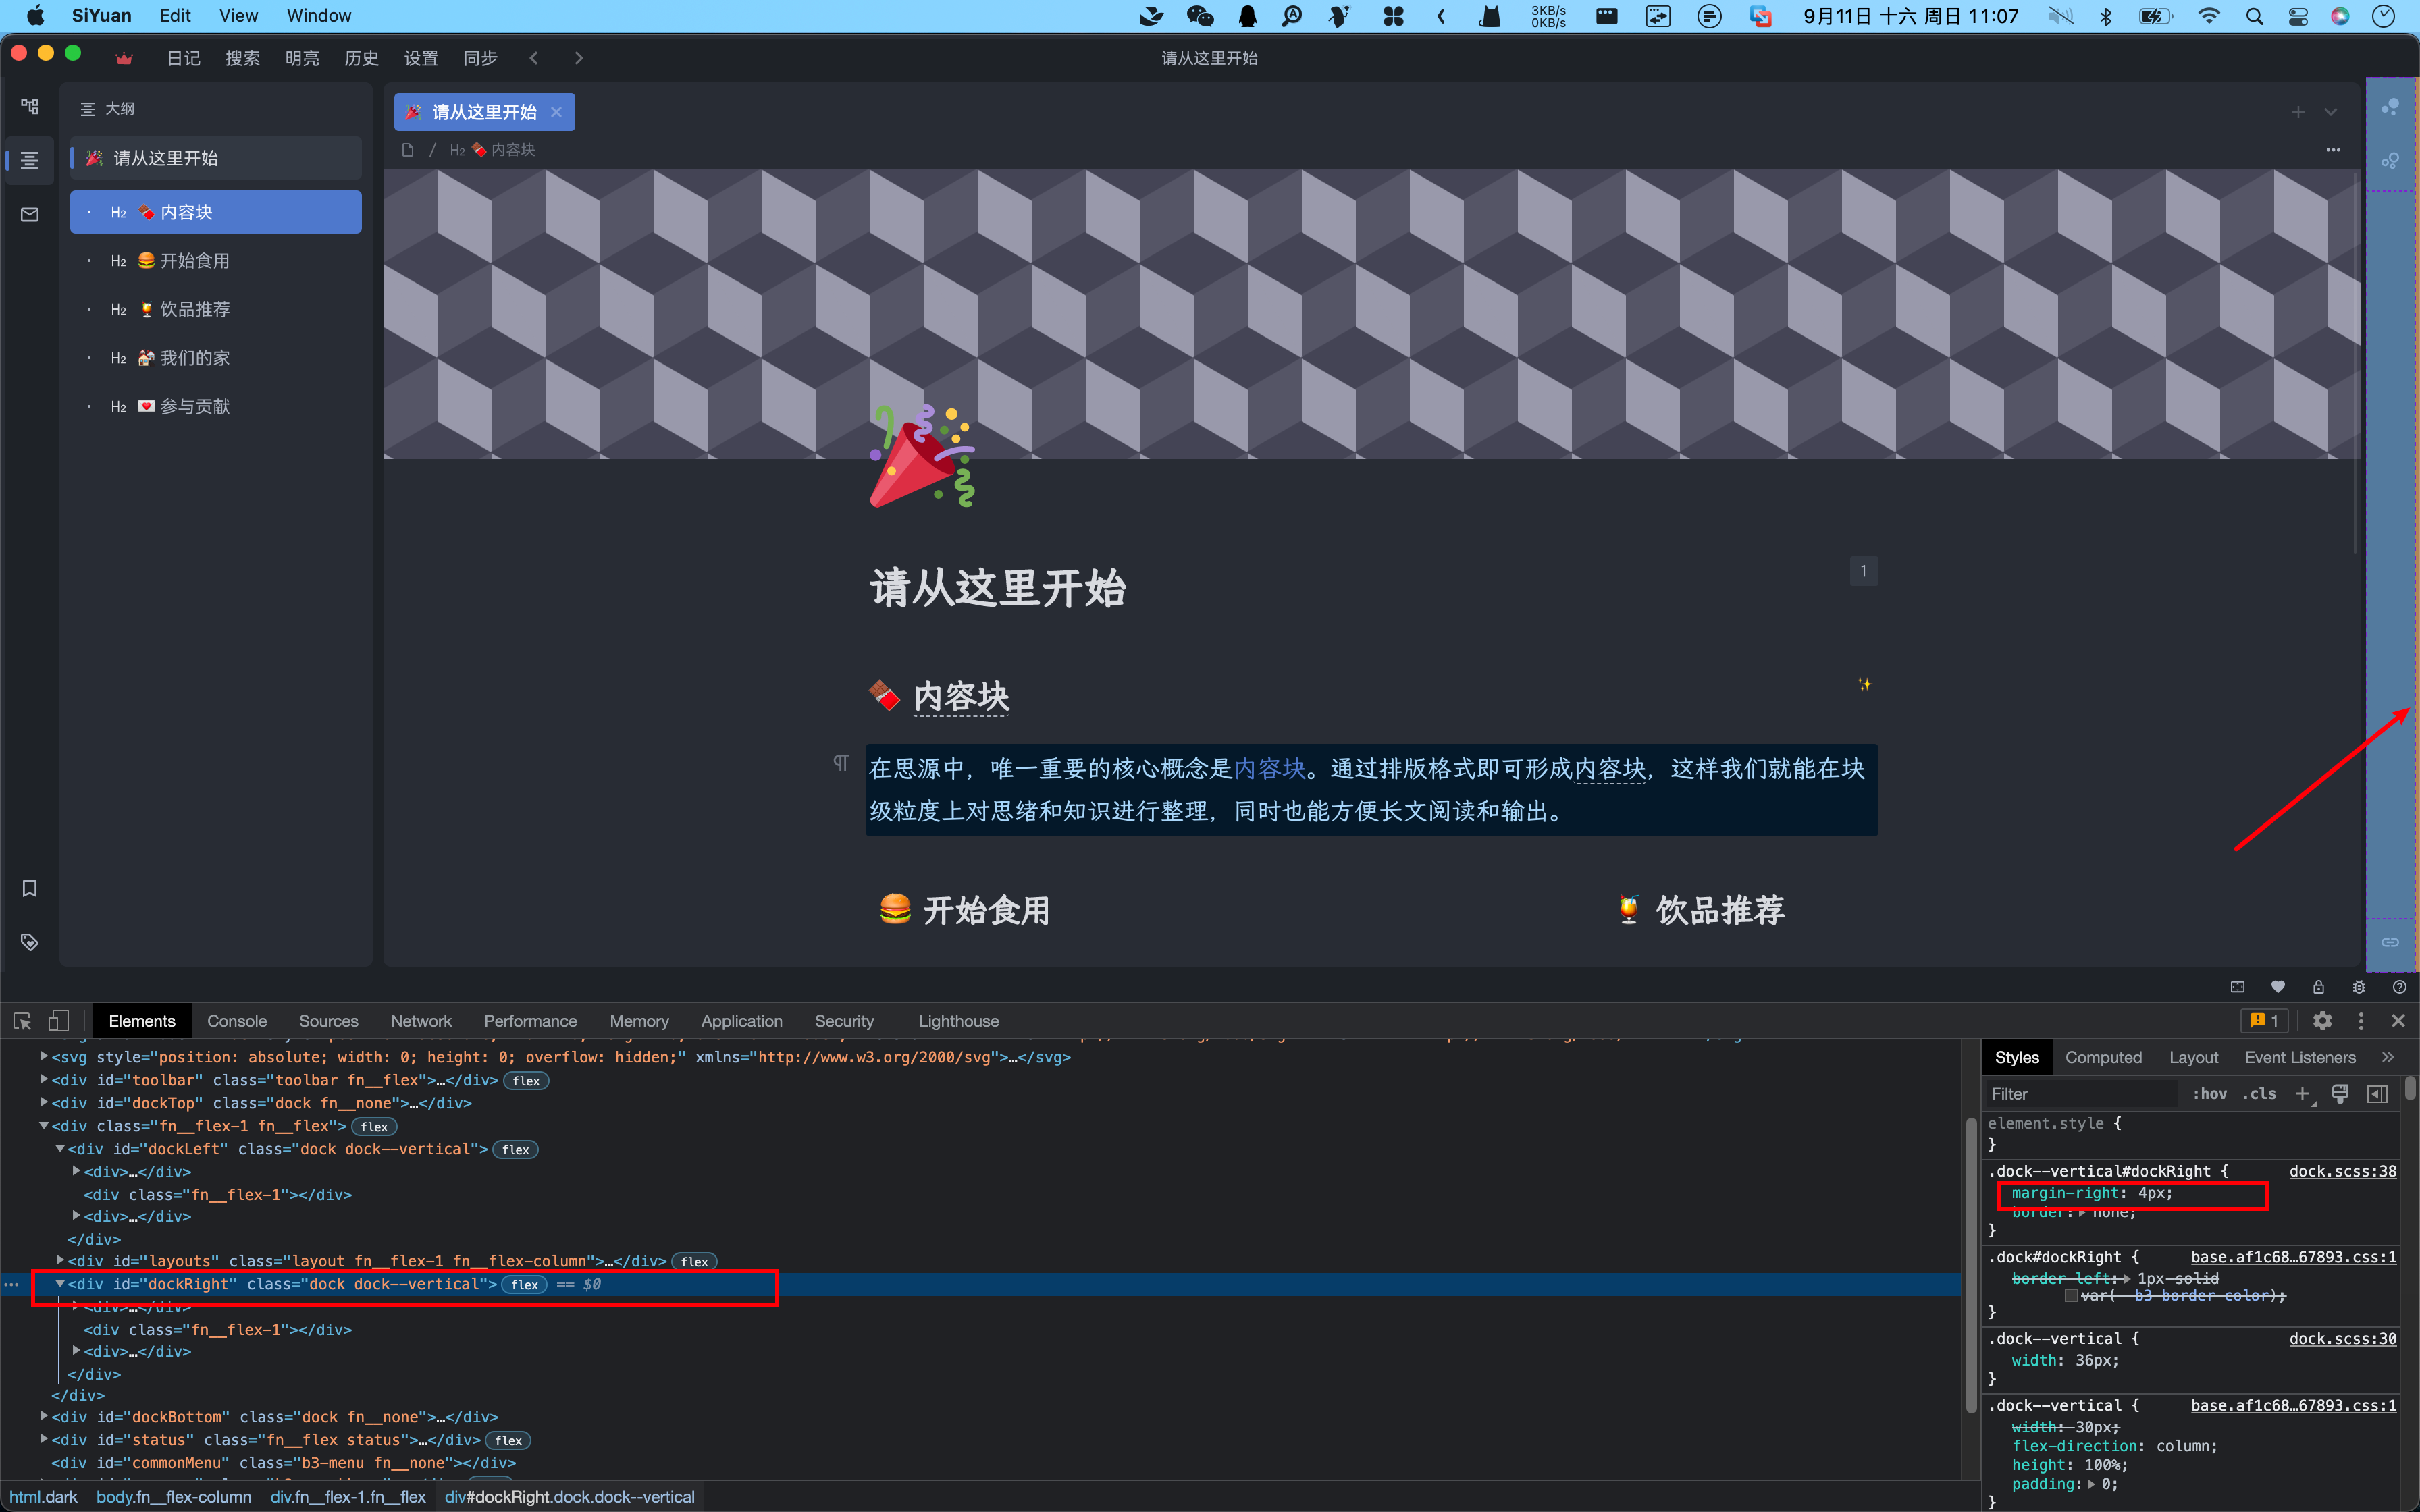Toggle the flex badge on dockRight element

[x=525, y=1285]
